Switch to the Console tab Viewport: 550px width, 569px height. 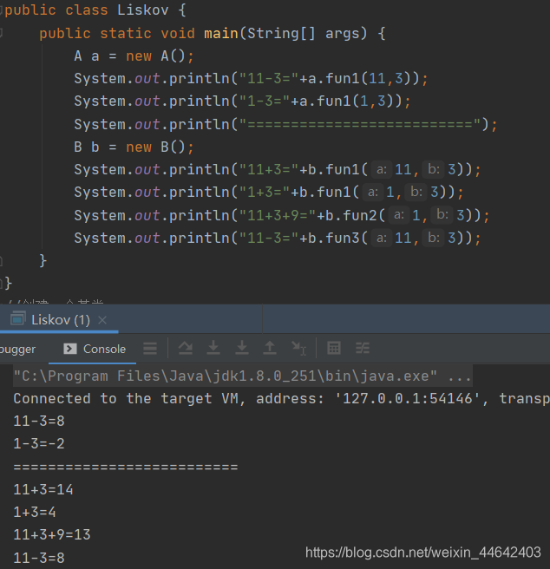tap(95, 349)
